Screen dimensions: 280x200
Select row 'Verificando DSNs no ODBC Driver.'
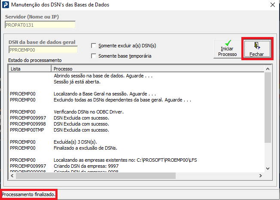pos(137,112)
